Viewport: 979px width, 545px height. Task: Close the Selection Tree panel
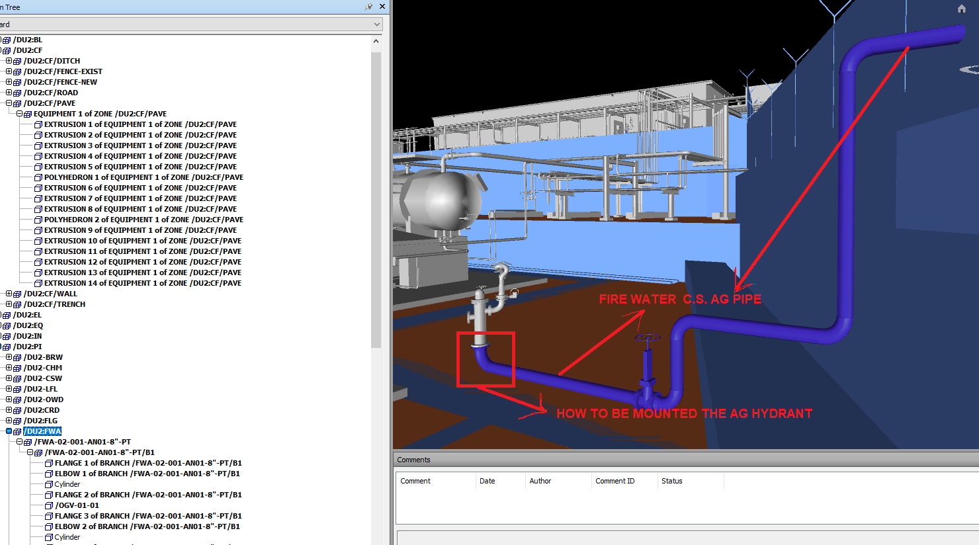[x=382, y=7]
